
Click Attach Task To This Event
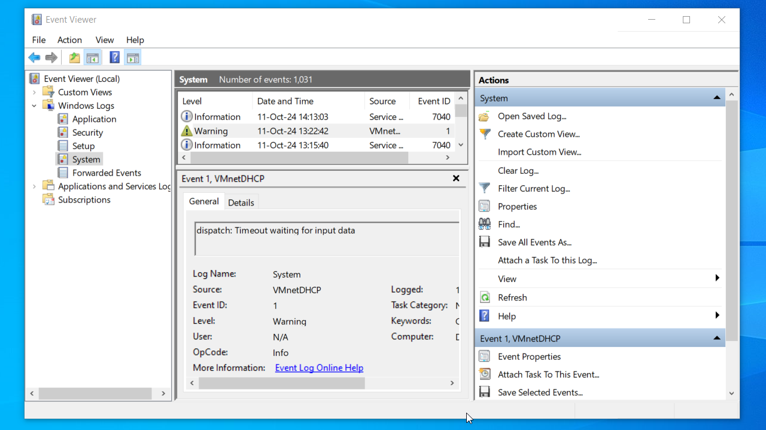click(548, 374)
